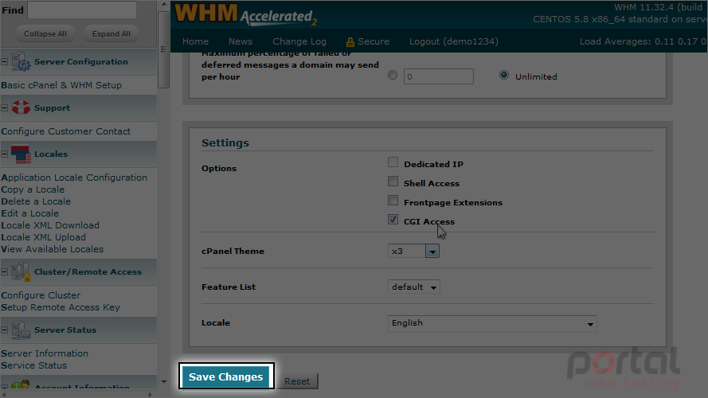708x398 pixels.
Task: Click the Secure padlock icon
Action: tap(350, 42)
